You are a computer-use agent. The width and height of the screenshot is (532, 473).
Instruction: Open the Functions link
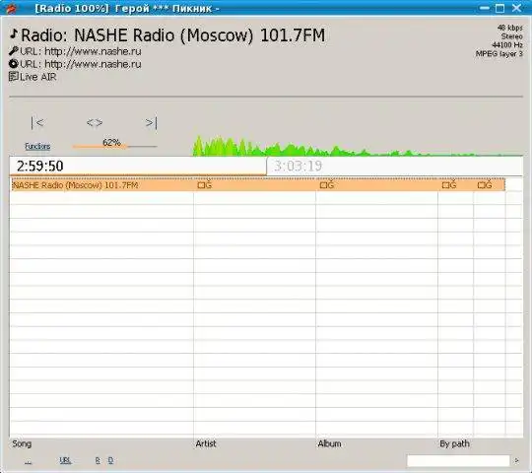coord(37,146)
